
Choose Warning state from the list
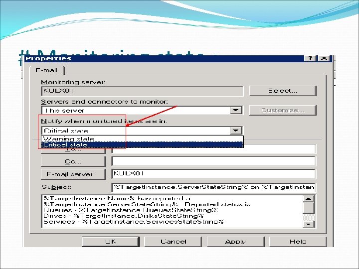point(142,138)
